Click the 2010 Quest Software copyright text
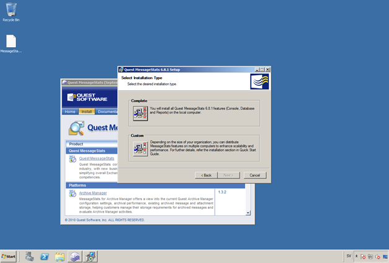 (x=105, y=220)
